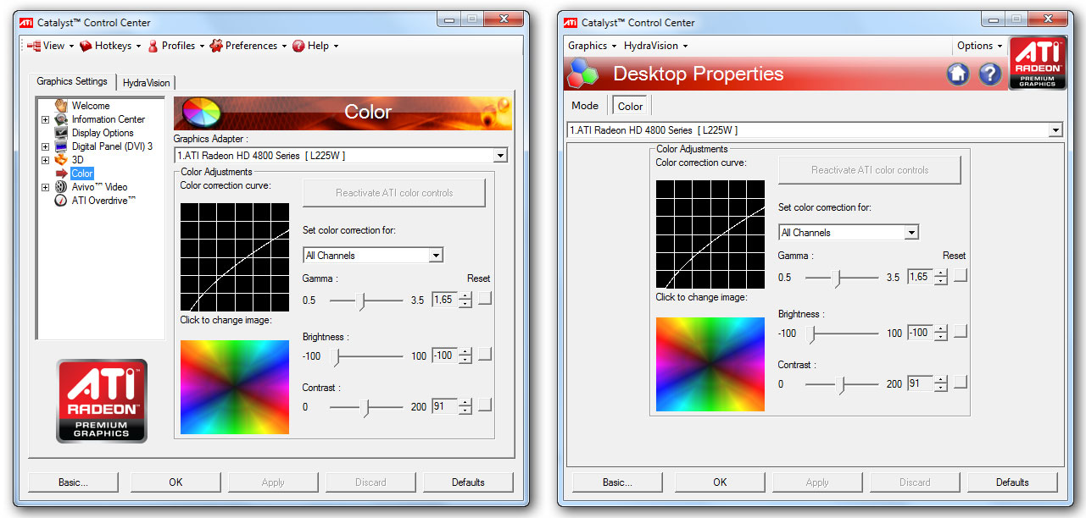Screen dimensions: 1086x518
Task: Click Contrast value field in left window
Action: tap(444, 406)
